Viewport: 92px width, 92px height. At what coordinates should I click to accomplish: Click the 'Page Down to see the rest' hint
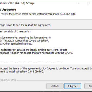tap(26, 25)
